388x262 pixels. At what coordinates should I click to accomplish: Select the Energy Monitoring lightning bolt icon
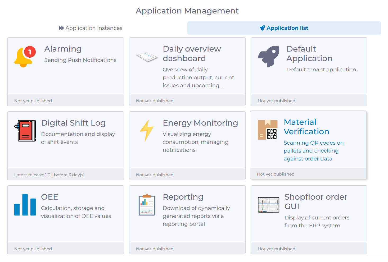tap(147, 130)
